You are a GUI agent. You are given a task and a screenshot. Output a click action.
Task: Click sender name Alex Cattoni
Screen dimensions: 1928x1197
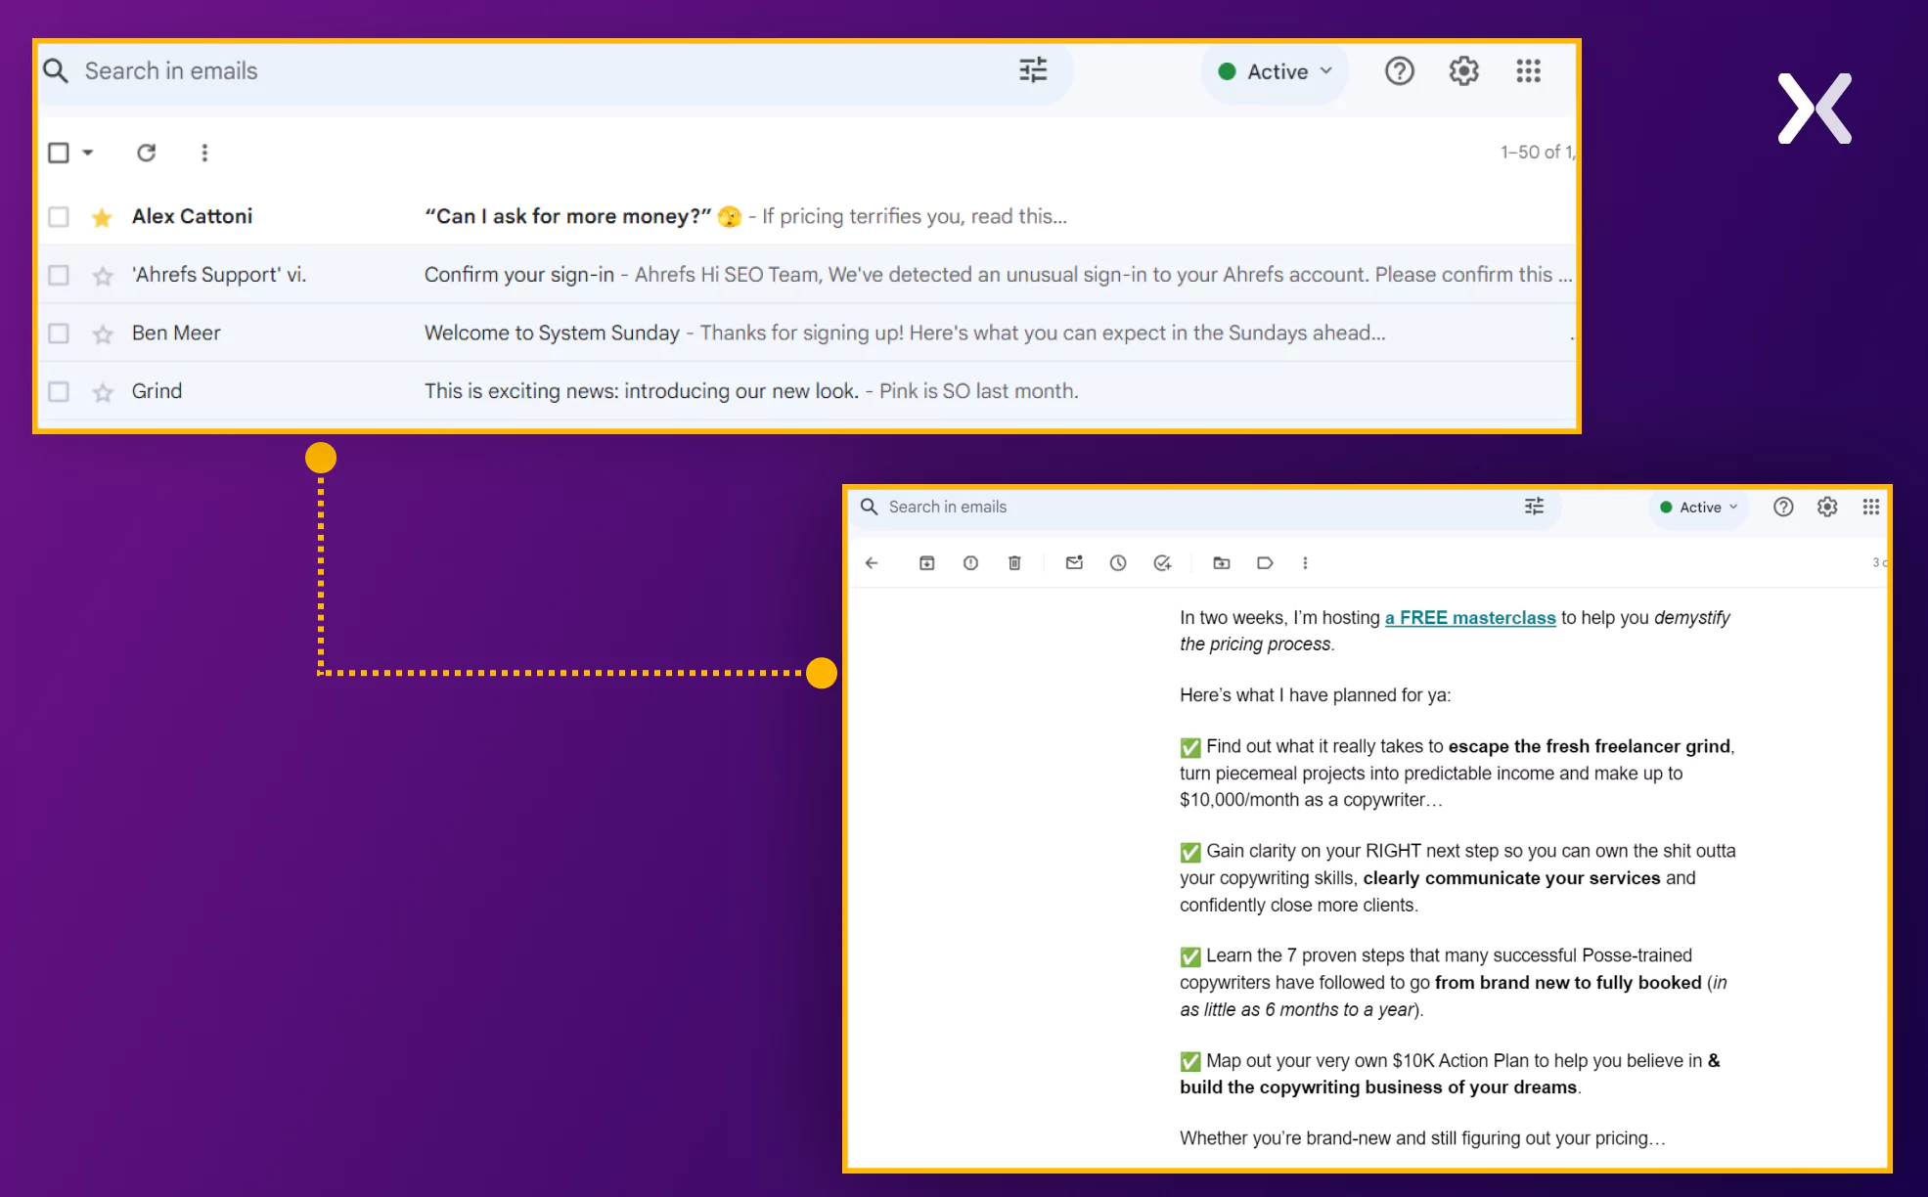192,216
